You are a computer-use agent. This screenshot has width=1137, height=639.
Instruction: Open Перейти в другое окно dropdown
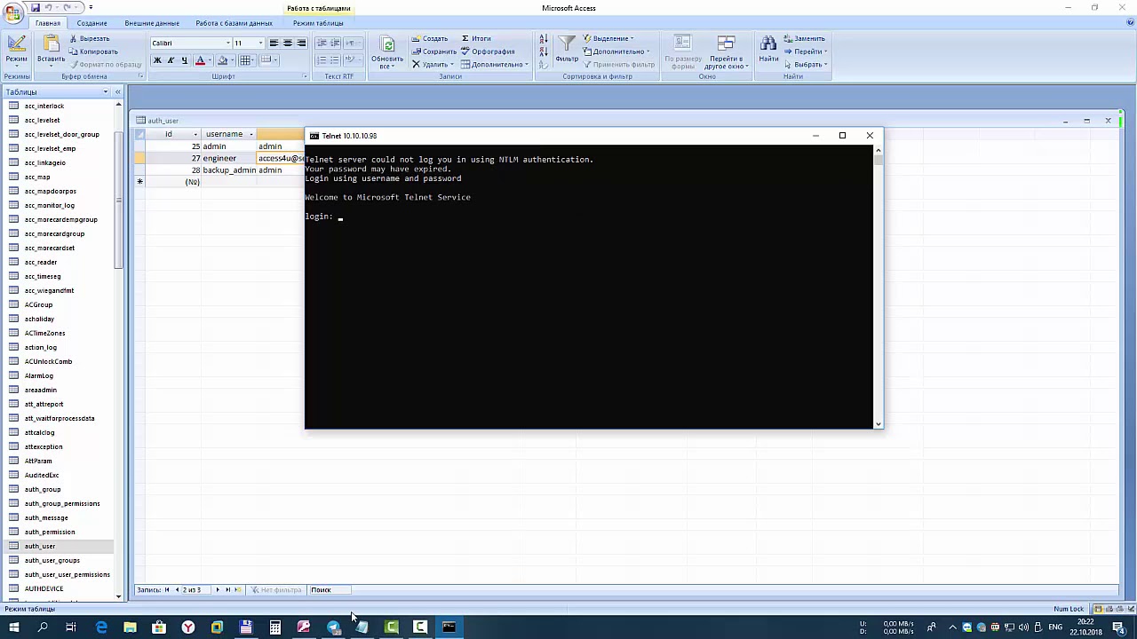click(x=727, y=53)
